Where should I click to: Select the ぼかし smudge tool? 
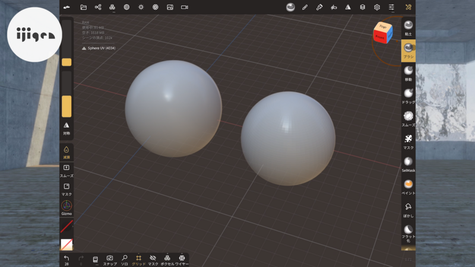point(408,210)
